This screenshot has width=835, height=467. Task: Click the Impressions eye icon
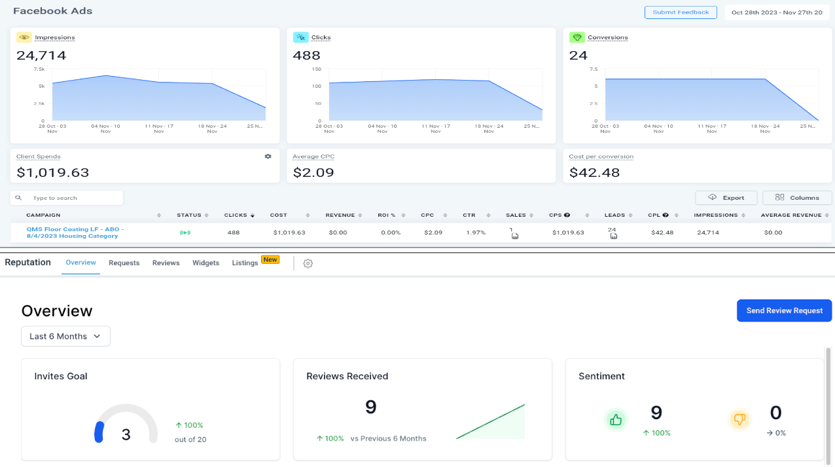[x=24, y=37]
